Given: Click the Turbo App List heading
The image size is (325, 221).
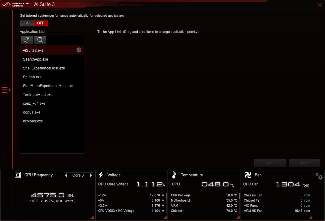Looking at the screenshot, I should (109, 32).
